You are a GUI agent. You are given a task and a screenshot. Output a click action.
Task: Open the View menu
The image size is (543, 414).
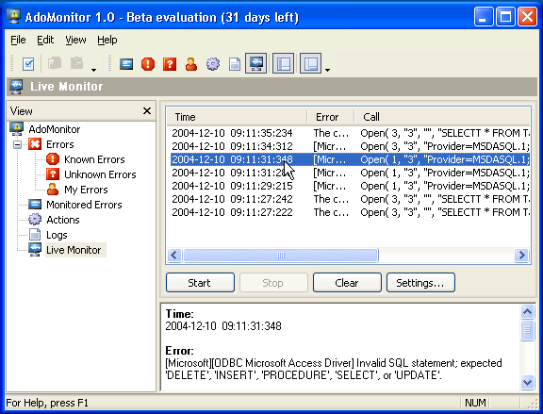tap(75, 40)
